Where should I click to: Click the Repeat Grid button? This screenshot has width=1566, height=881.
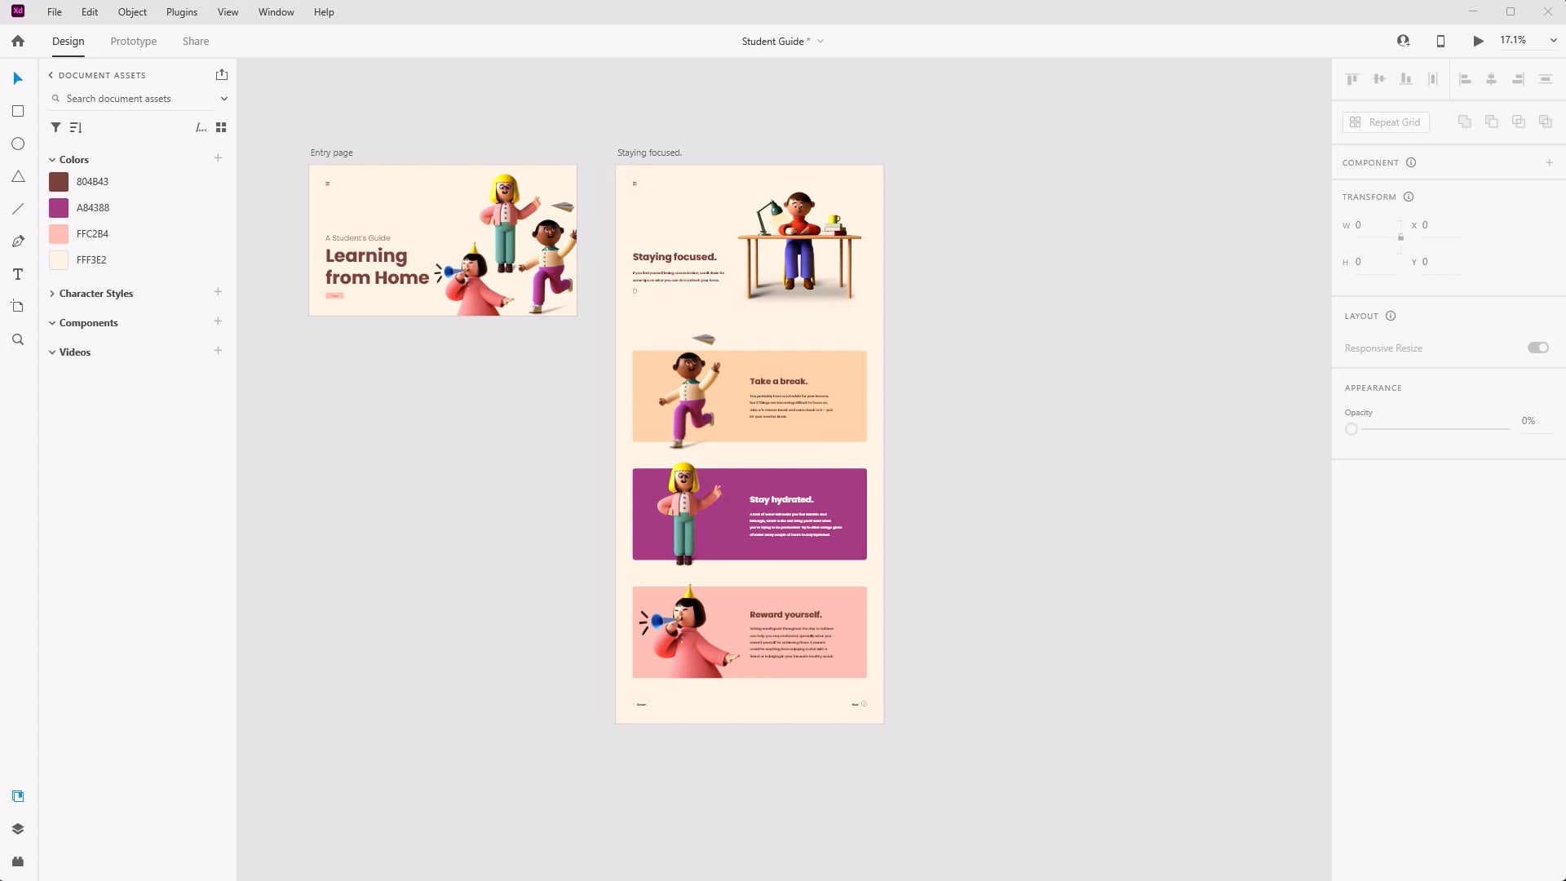[x=1386, y=122]
